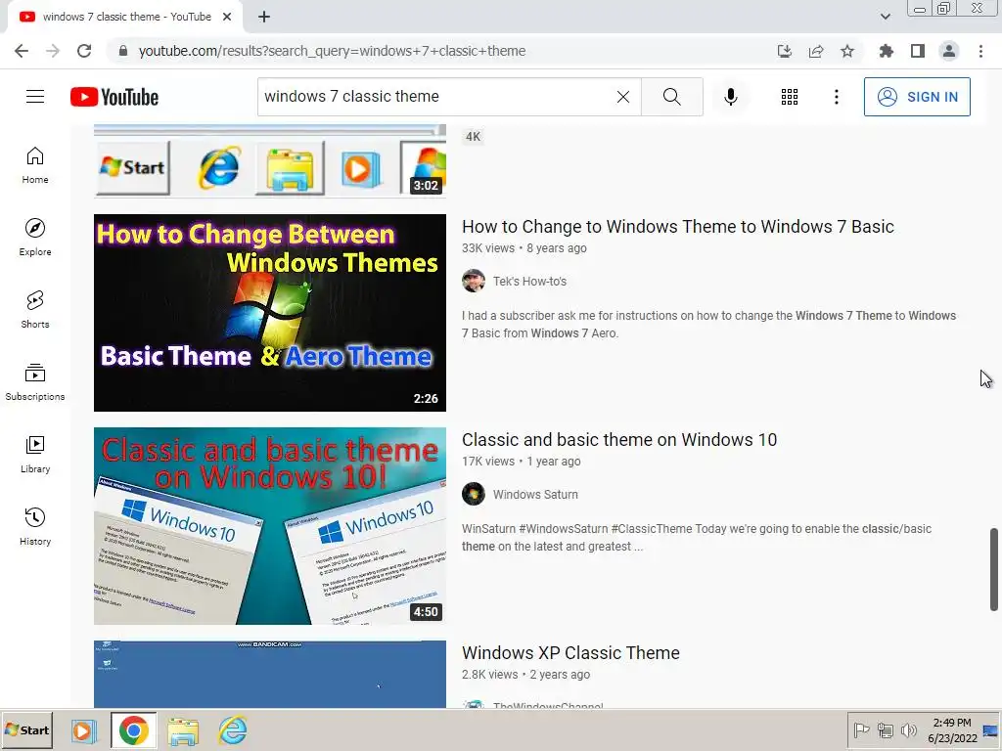Bookmark this page with the star
1002x751 pixels.
(x=847, y=51)
